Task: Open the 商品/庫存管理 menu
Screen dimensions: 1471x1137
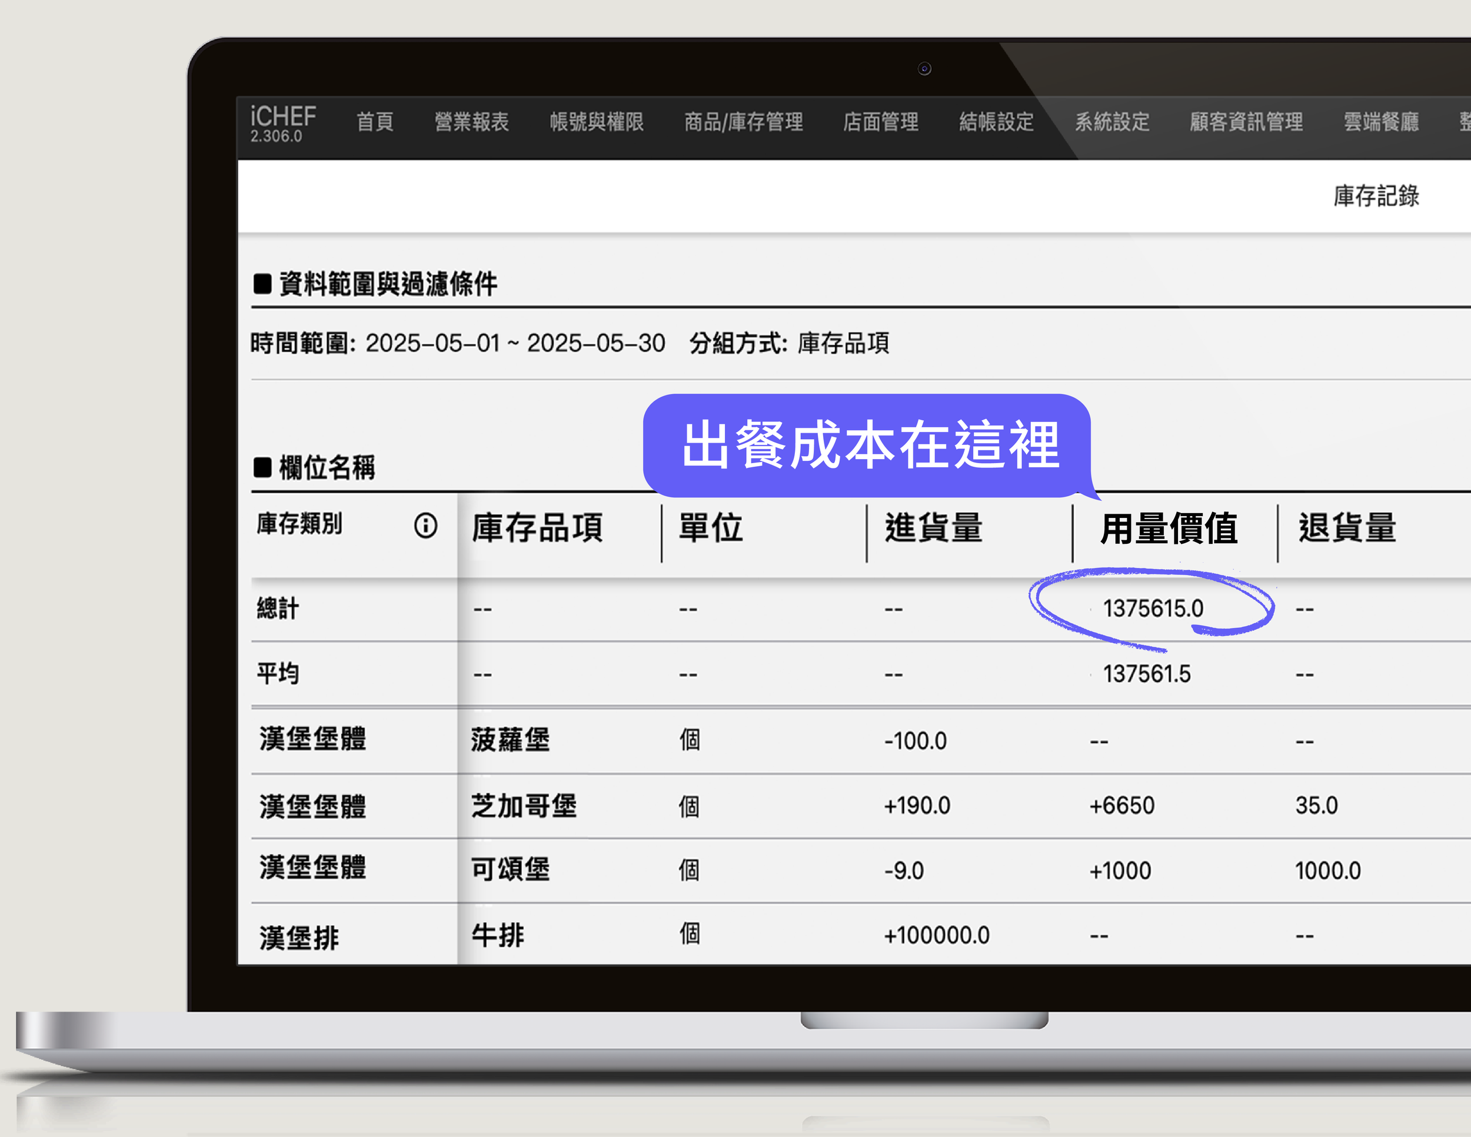Action: coord(743,122)
